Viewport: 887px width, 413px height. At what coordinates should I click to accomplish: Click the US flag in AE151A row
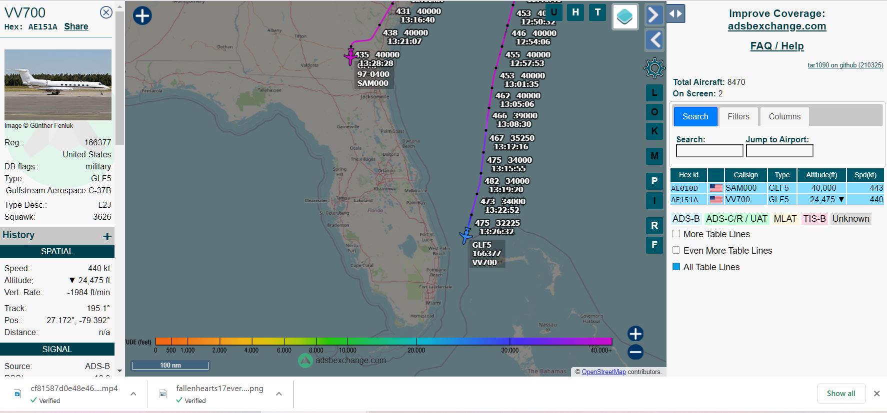716,200
